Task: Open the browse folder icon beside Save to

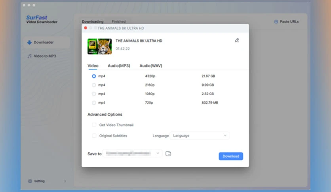Action: [x=168, y=154]
